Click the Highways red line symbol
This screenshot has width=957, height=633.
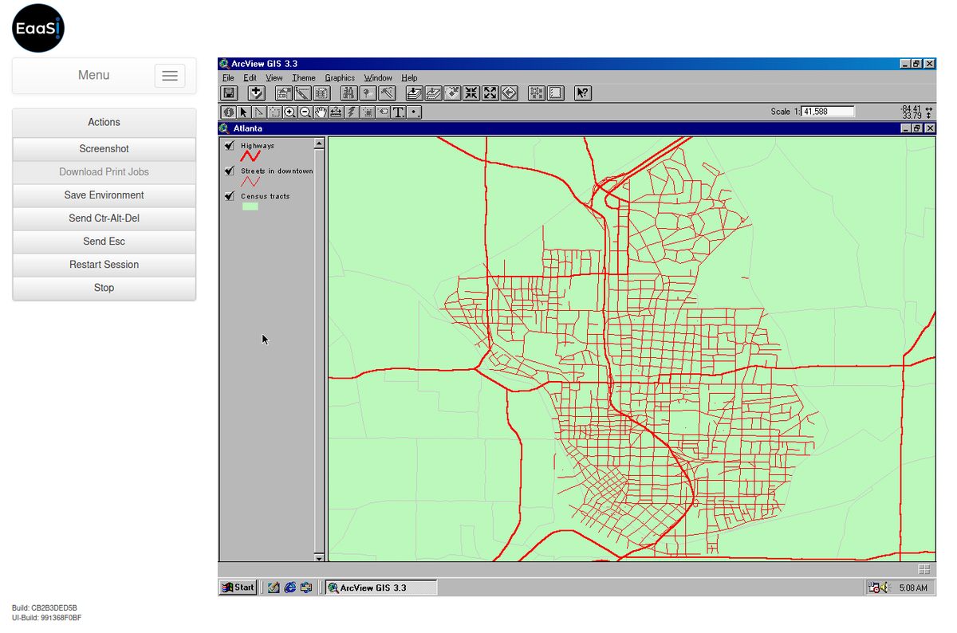pyautogui.click(x=250, y=156)
